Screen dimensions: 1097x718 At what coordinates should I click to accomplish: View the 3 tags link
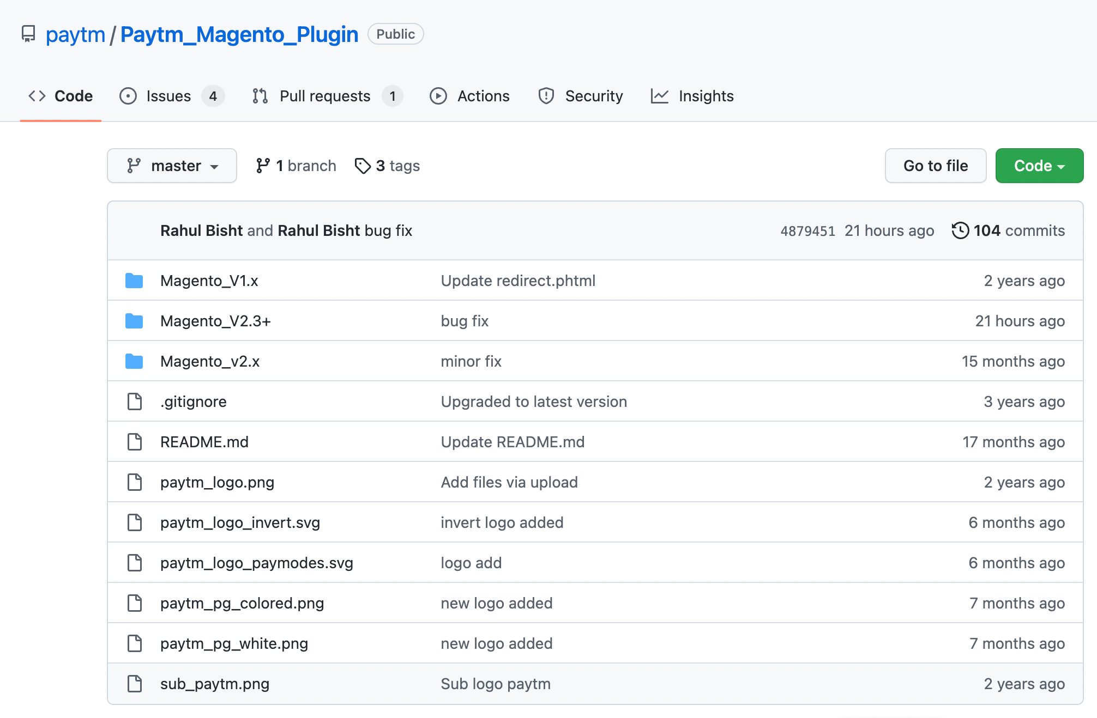pos(387,166)
